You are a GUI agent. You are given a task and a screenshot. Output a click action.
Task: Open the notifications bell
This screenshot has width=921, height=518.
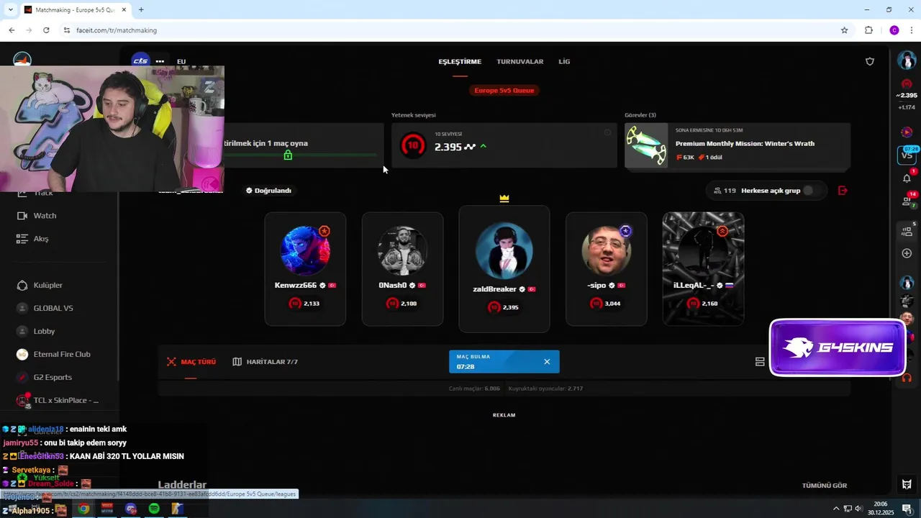coord(907,178)
